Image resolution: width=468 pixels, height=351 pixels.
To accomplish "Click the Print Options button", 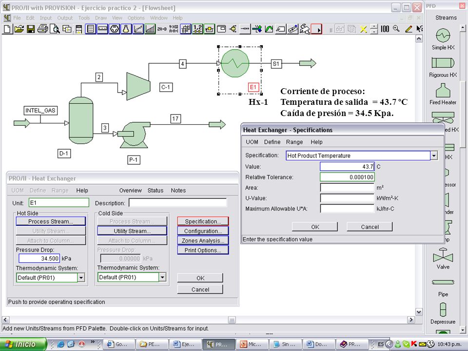I will 203,250.
